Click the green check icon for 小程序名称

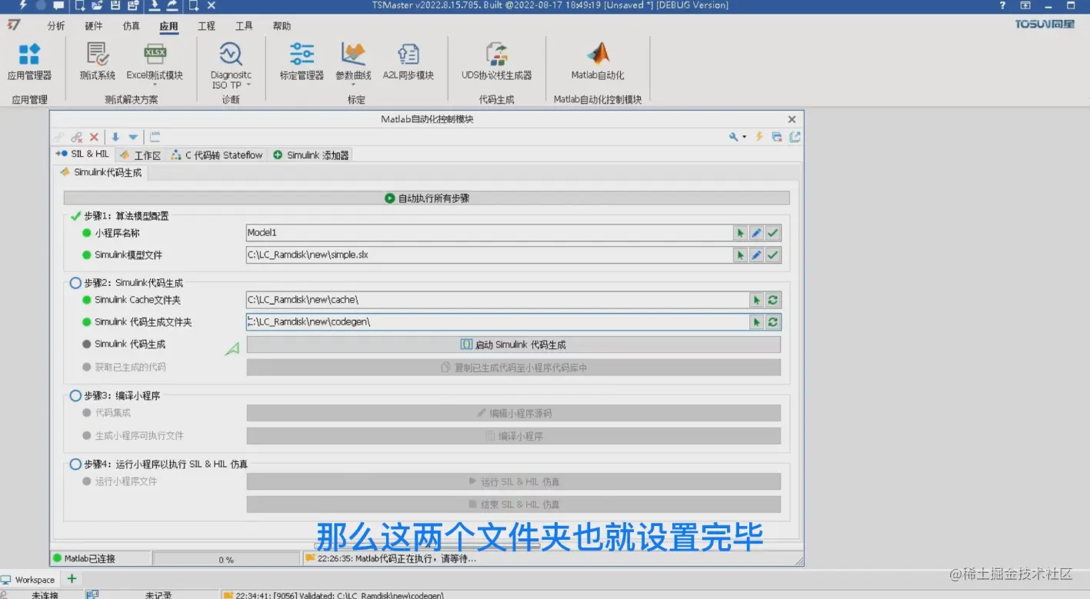(x=773, y=233)
